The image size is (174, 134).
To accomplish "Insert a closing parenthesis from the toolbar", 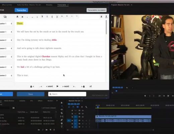I will (x=57, y=17).
